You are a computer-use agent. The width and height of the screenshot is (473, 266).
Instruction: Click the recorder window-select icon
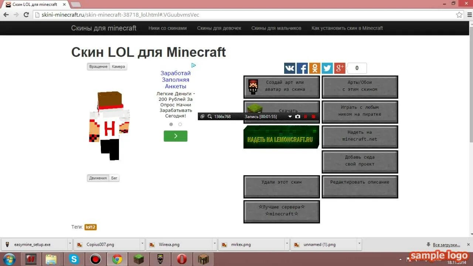pos(202,116)
